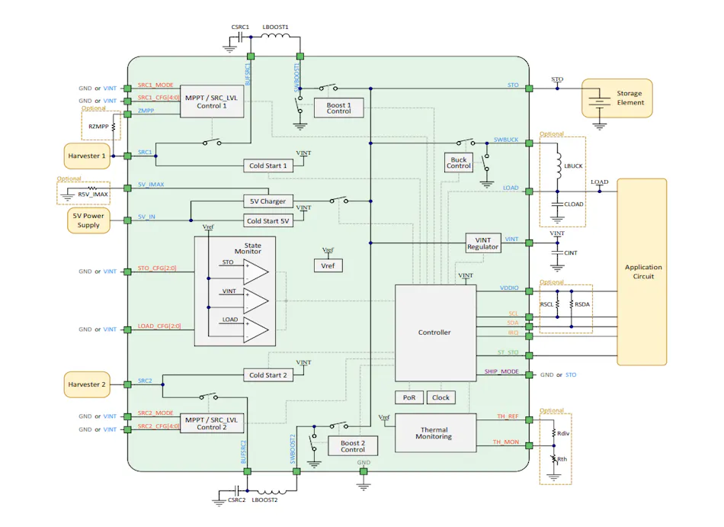Click the SHIP_MODE pin label
The height and width of the screenshot is (527, 724).
coord(501,371)
